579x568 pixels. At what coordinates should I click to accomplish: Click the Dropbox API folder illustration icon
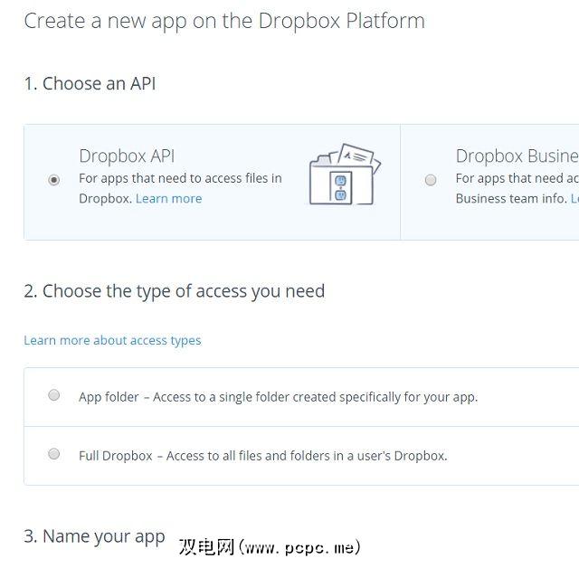click(x=345, y=175)
